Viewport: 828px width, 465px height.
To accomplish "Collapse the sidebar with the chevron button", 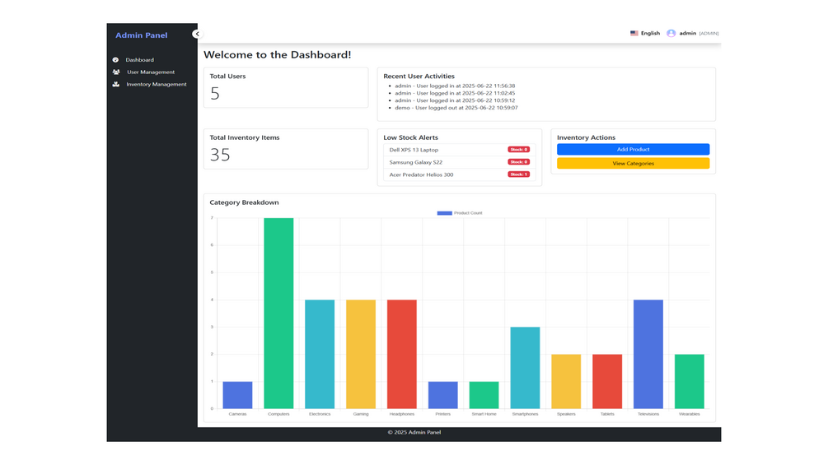I will coord(197,34).
